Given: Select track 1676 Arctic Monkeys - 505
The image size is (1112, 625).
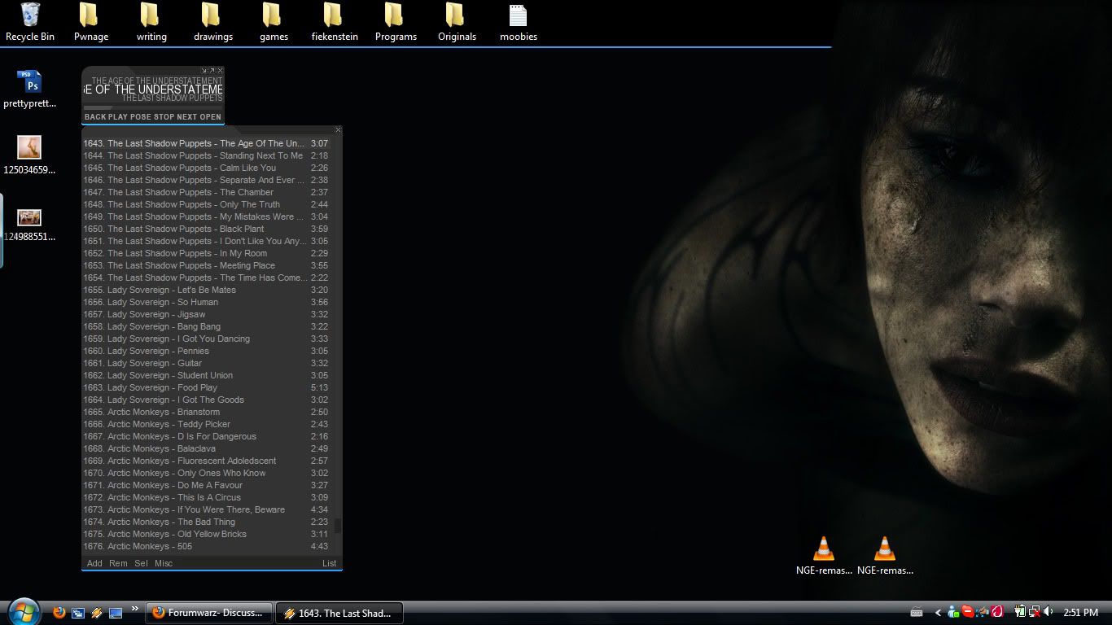Looking at the screenshot, I should [205, 546].
